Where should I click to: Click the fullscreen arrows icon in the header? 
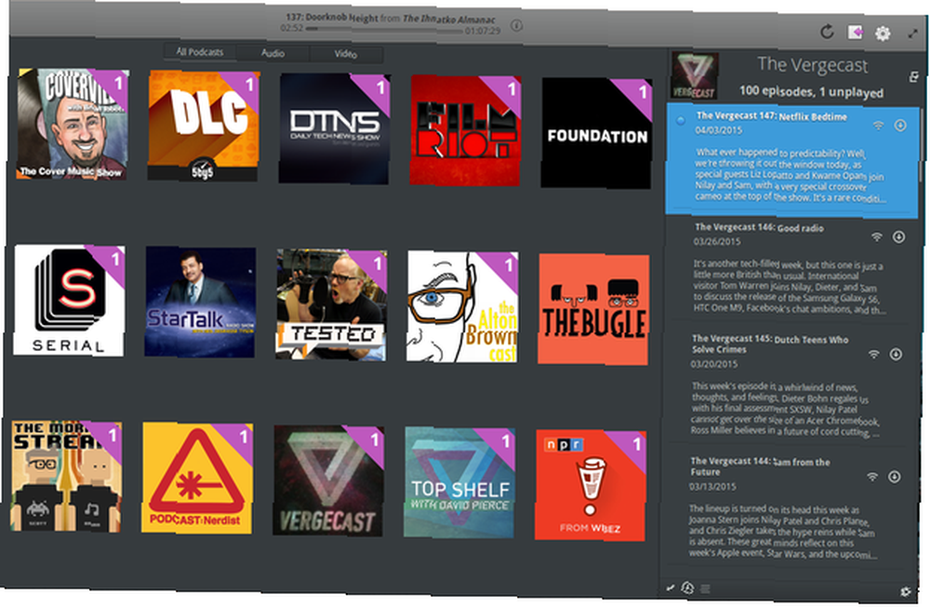point(913,34)
